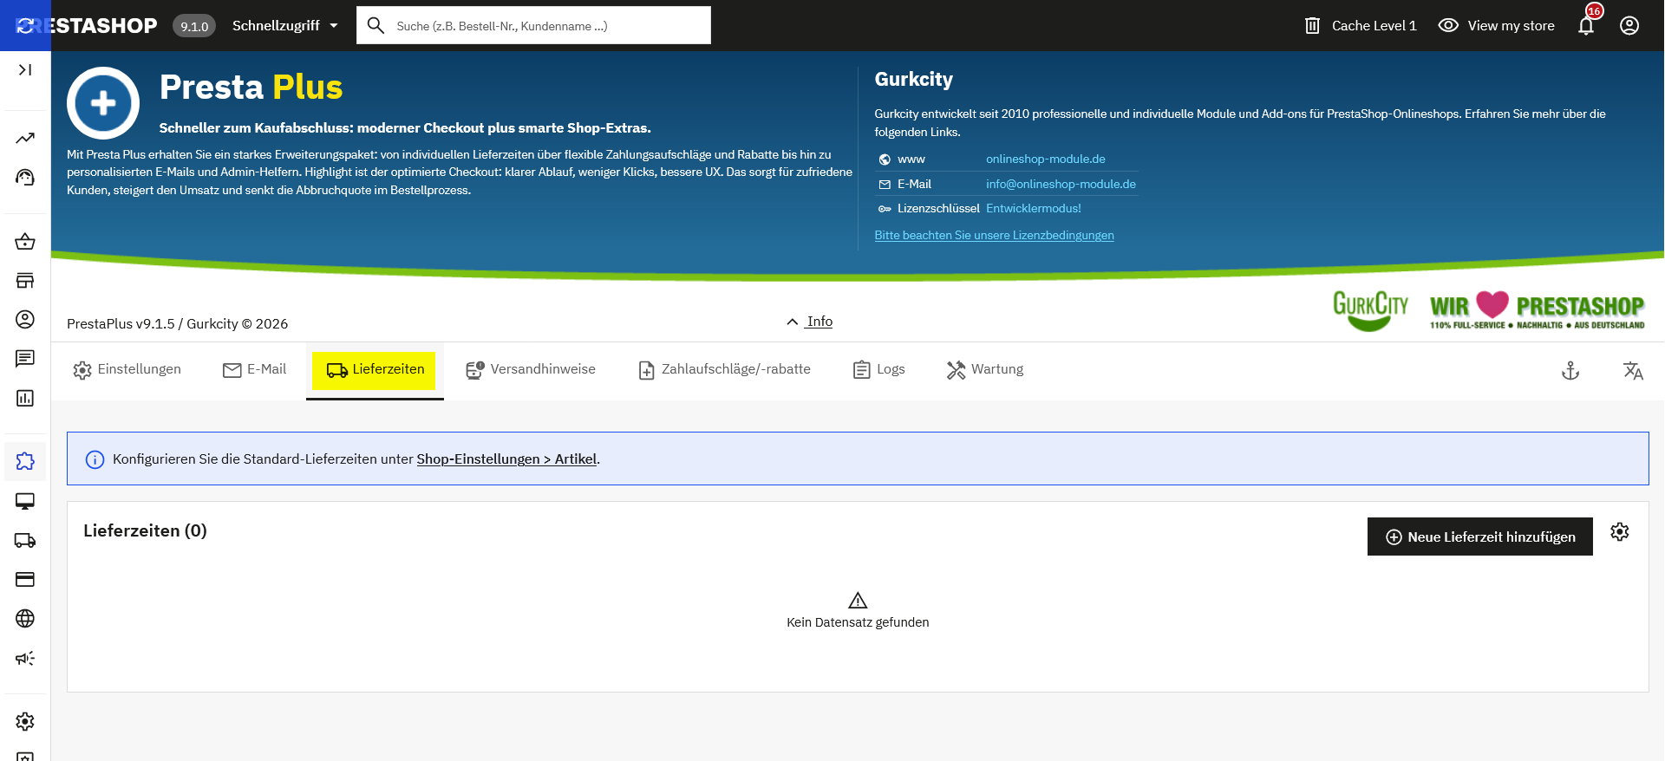Image resolution: width=1665 pixels, height=761 pixels.
Task: Click the 9.1.0 version badge
Action: [x=194, y=26]
